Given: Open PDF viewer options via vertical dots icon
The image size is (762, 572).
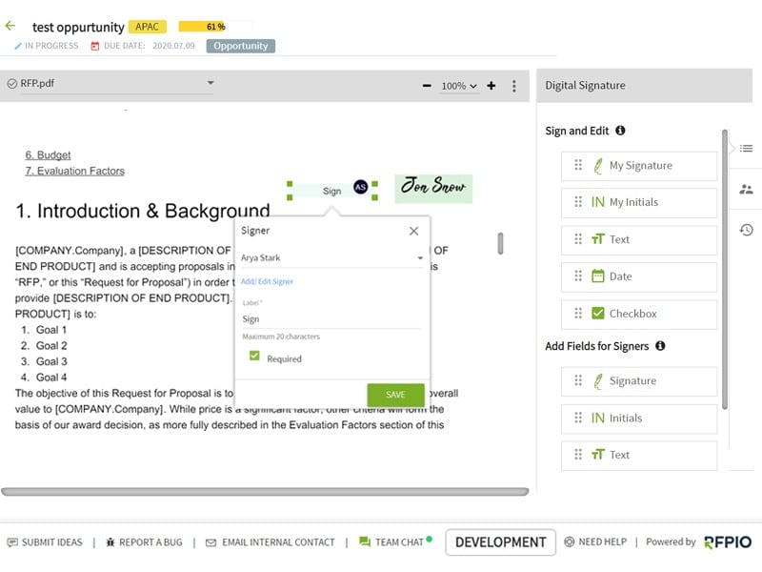Looking at the screenshot, I should 514,85.
